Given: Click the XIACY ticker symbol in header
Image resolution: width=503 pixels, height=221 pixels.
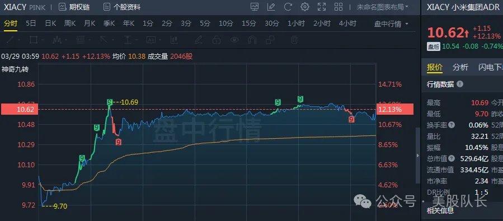Looking at the screenshot, I should pos(15,7).
